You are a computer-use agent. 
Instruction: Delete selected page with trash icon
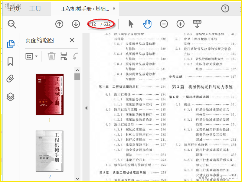[51, 56]
